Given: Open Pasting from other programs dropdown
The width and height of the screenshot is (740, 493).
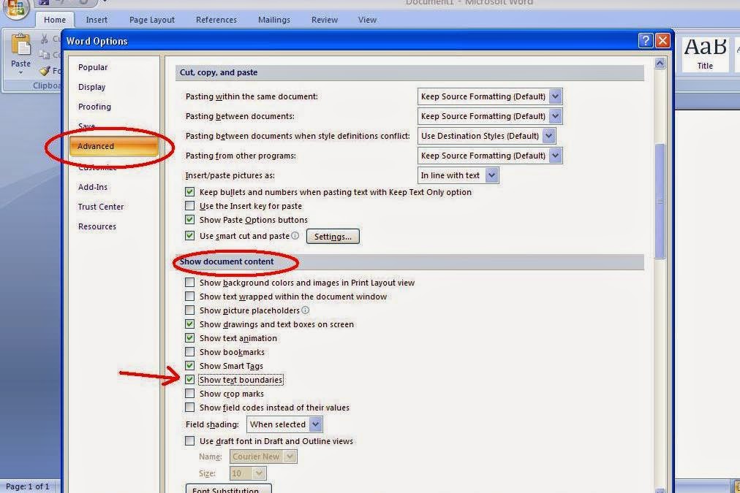Looking at the screenshot, I should tap(490, 156).
